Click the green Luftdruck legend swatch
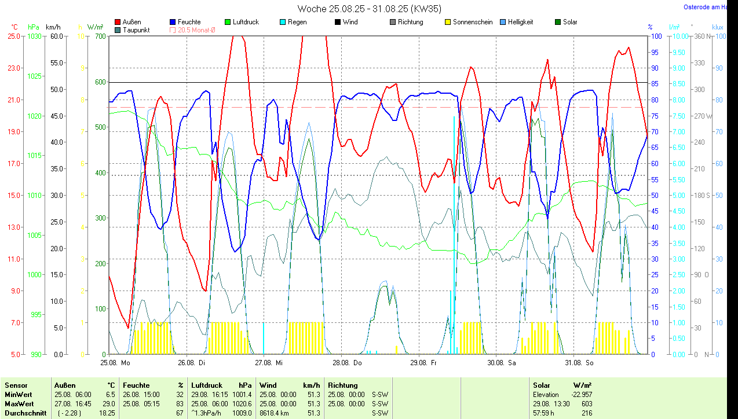The height and width of the screenshot is (419, 738). (228, 22)
